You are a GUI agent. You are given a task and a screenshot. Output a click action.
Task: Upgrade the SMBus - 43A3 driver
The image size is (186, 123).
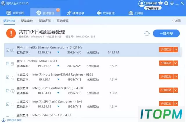pyautogui.click(x=166, y=63)
